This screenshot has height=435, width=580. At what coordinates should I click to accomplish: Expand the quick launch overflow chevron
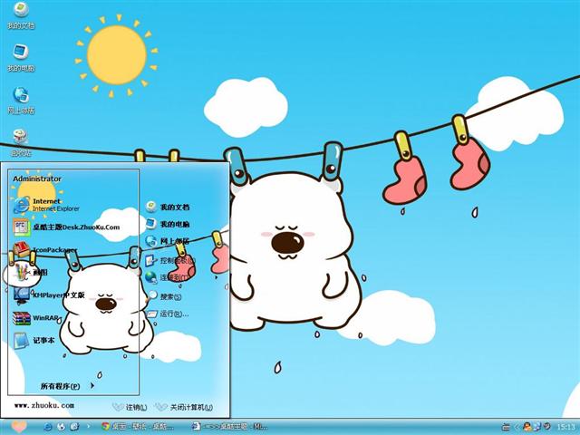coord(89,426)
